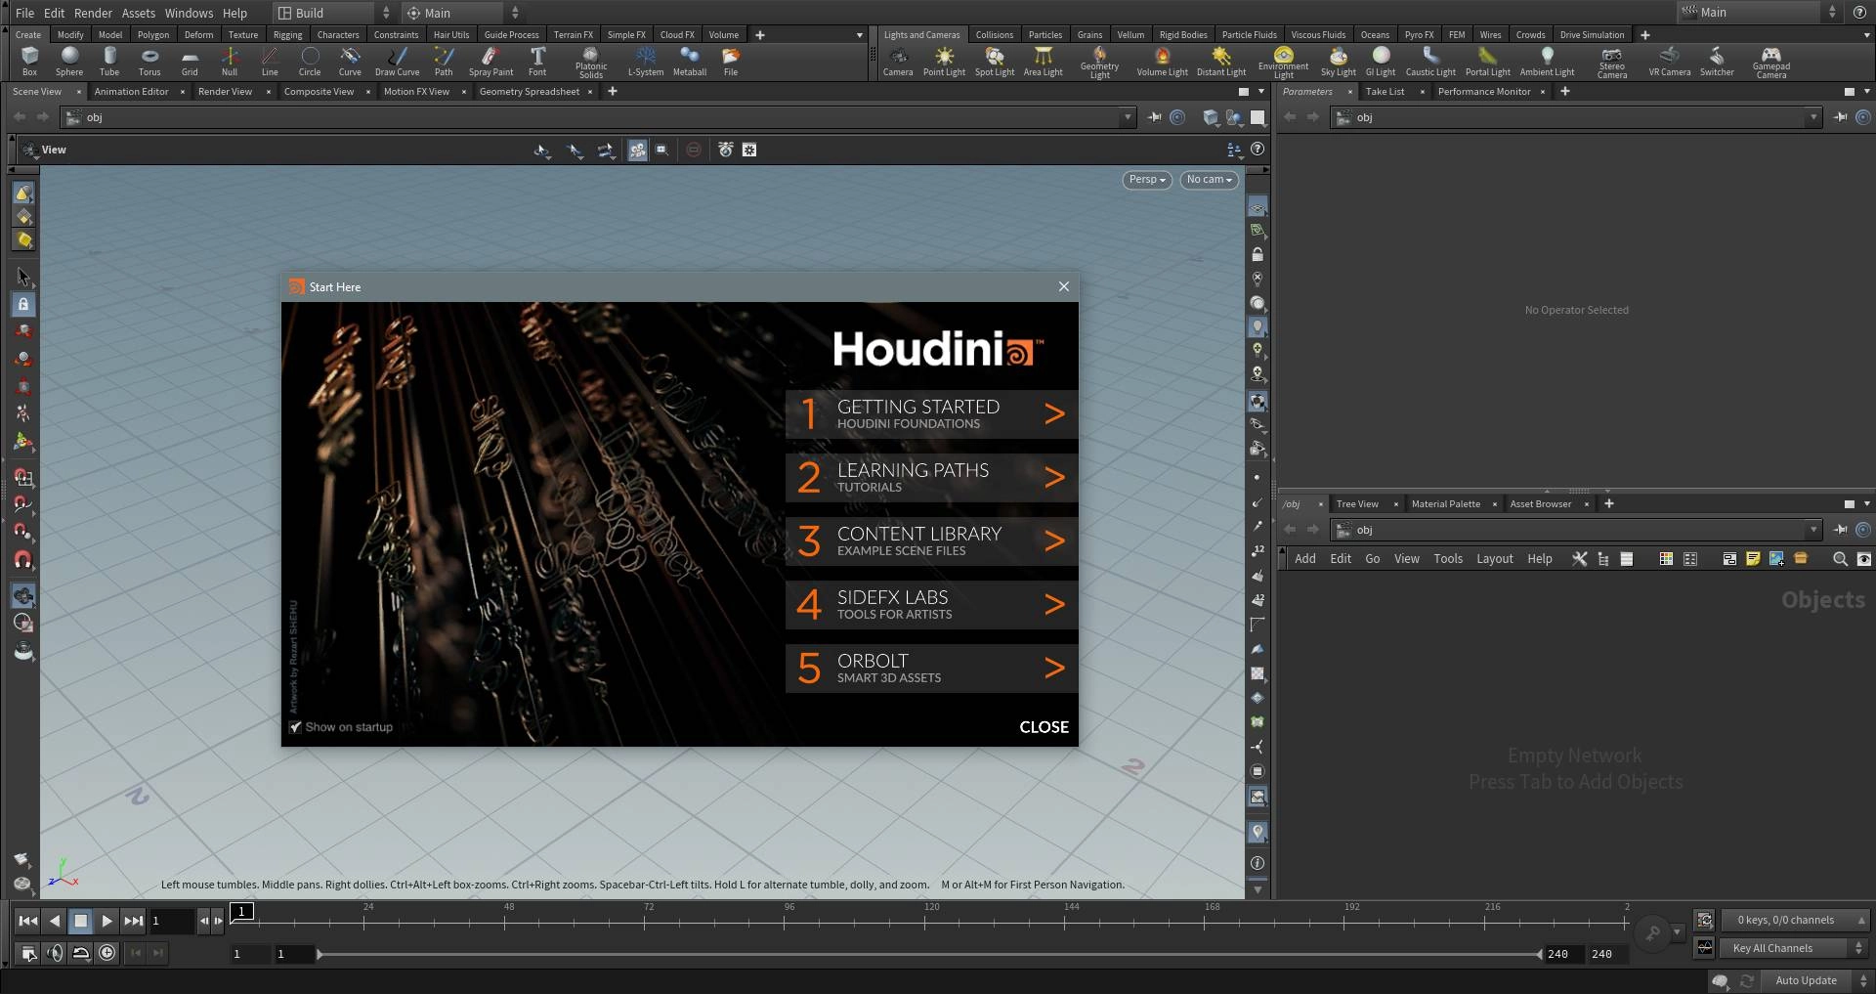This screenshot has width=1876, height=994.
Task: Click the playback range slider bar
Action: pos(928,954)
